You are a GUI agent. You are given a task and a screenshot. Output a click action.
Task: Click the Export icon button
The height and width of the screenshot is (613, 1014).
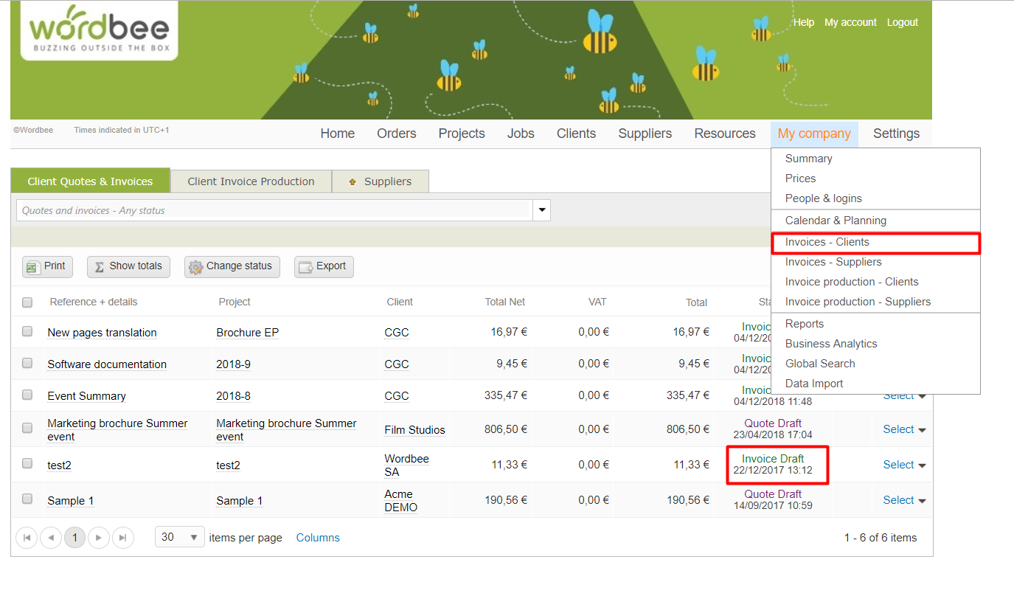(x=306, y=267)
